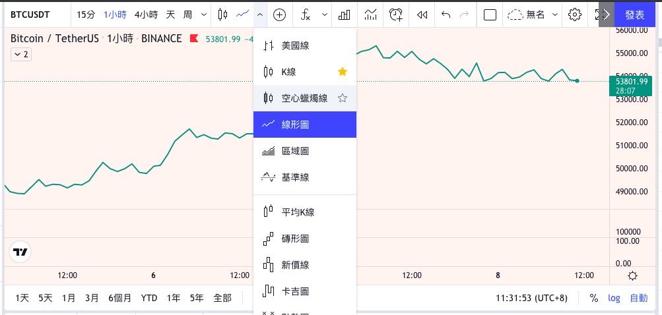Unfavorite K線 with the gold star
Image resolution: width=662 pixels, height=315 pixels.
click(343, 72)
